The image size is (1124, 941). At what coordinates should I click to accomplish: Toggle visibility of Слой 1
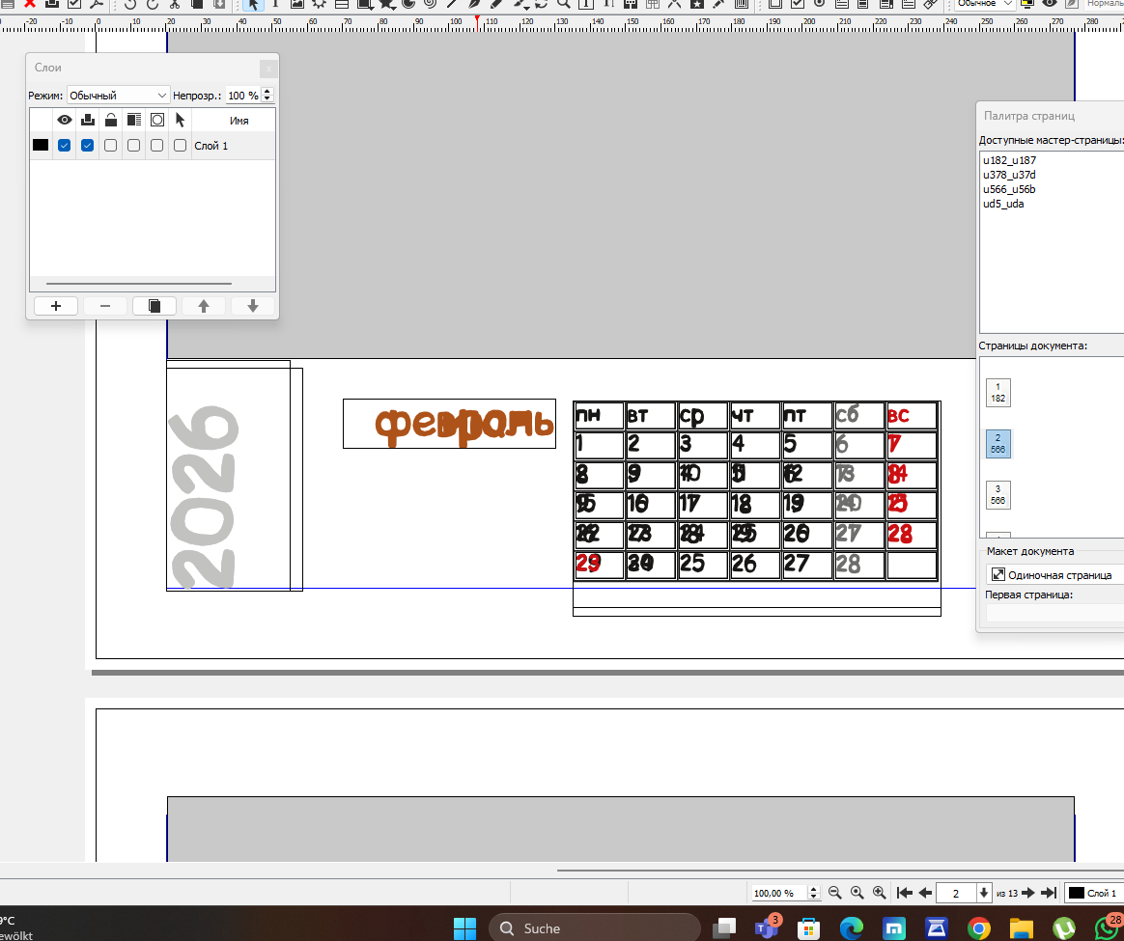pyautogui.click(x=65, y=146)
